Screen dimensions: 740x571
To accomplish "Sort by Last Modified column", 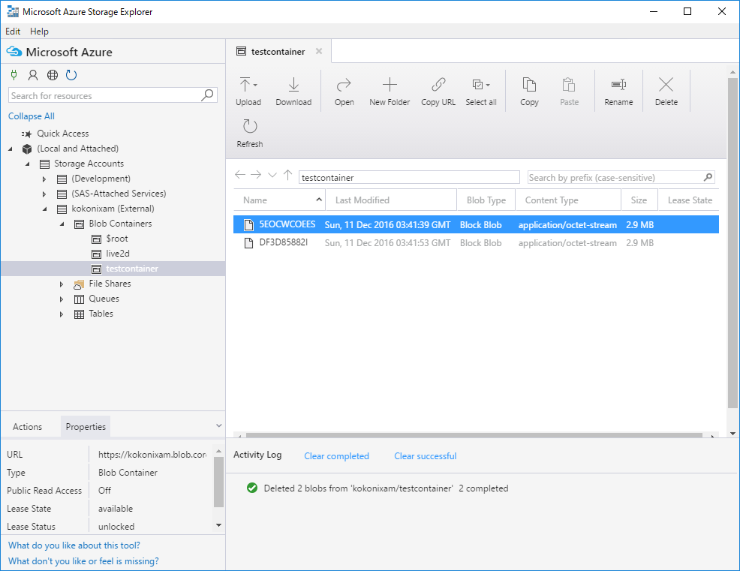I will (391, 200).
